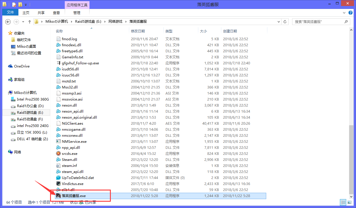This screenshot has width=356, height=208.
Task: Open the 管理 application tools tab
Action: click(x=77, y=12)
